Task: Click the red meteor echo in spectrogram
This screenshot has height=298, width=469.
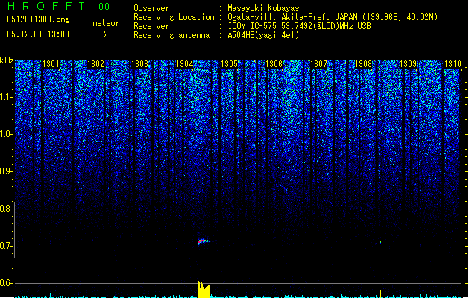Action: click(x=204, y=241)
